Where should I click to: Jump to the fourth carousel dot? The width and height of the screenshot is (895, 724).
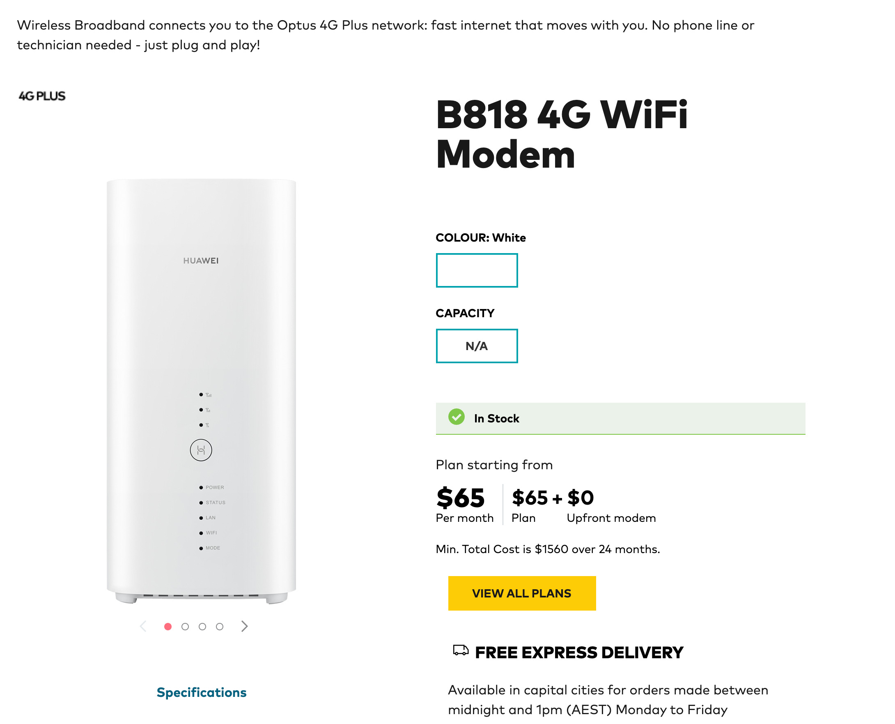click(220, 627)
